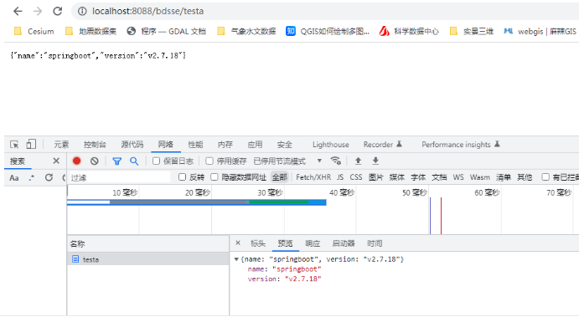Switch to the 源代码 DevTools tab
Screen dimensions: 579x317
tap(132, 145)
